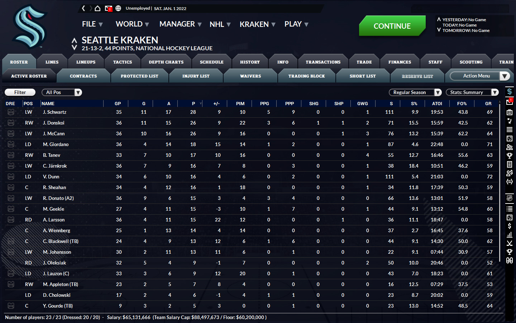Toggle dressed status for Y. Gourde
The image size is (516, 323).
pos(11,306)
